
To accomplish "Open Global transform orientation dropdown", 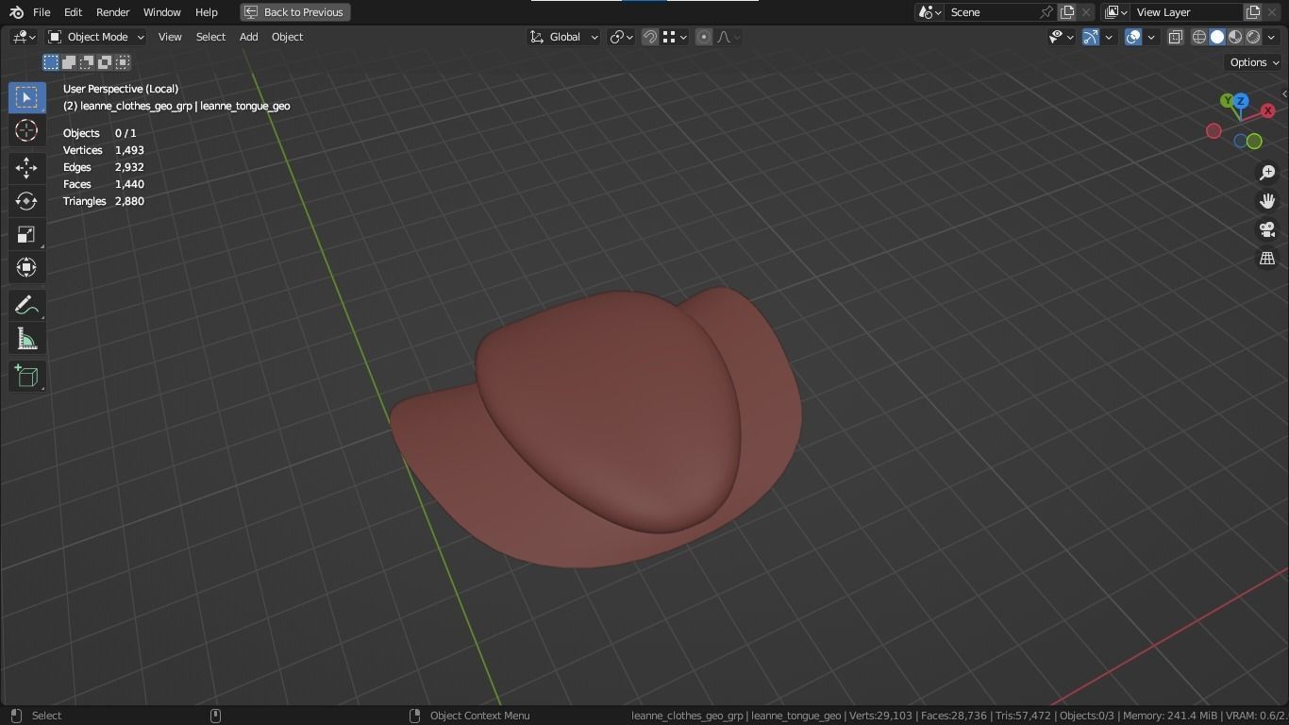I will 563,37.
